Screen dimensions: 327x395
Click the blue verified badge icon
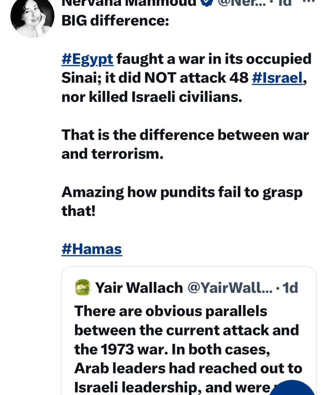pos(208,3)
